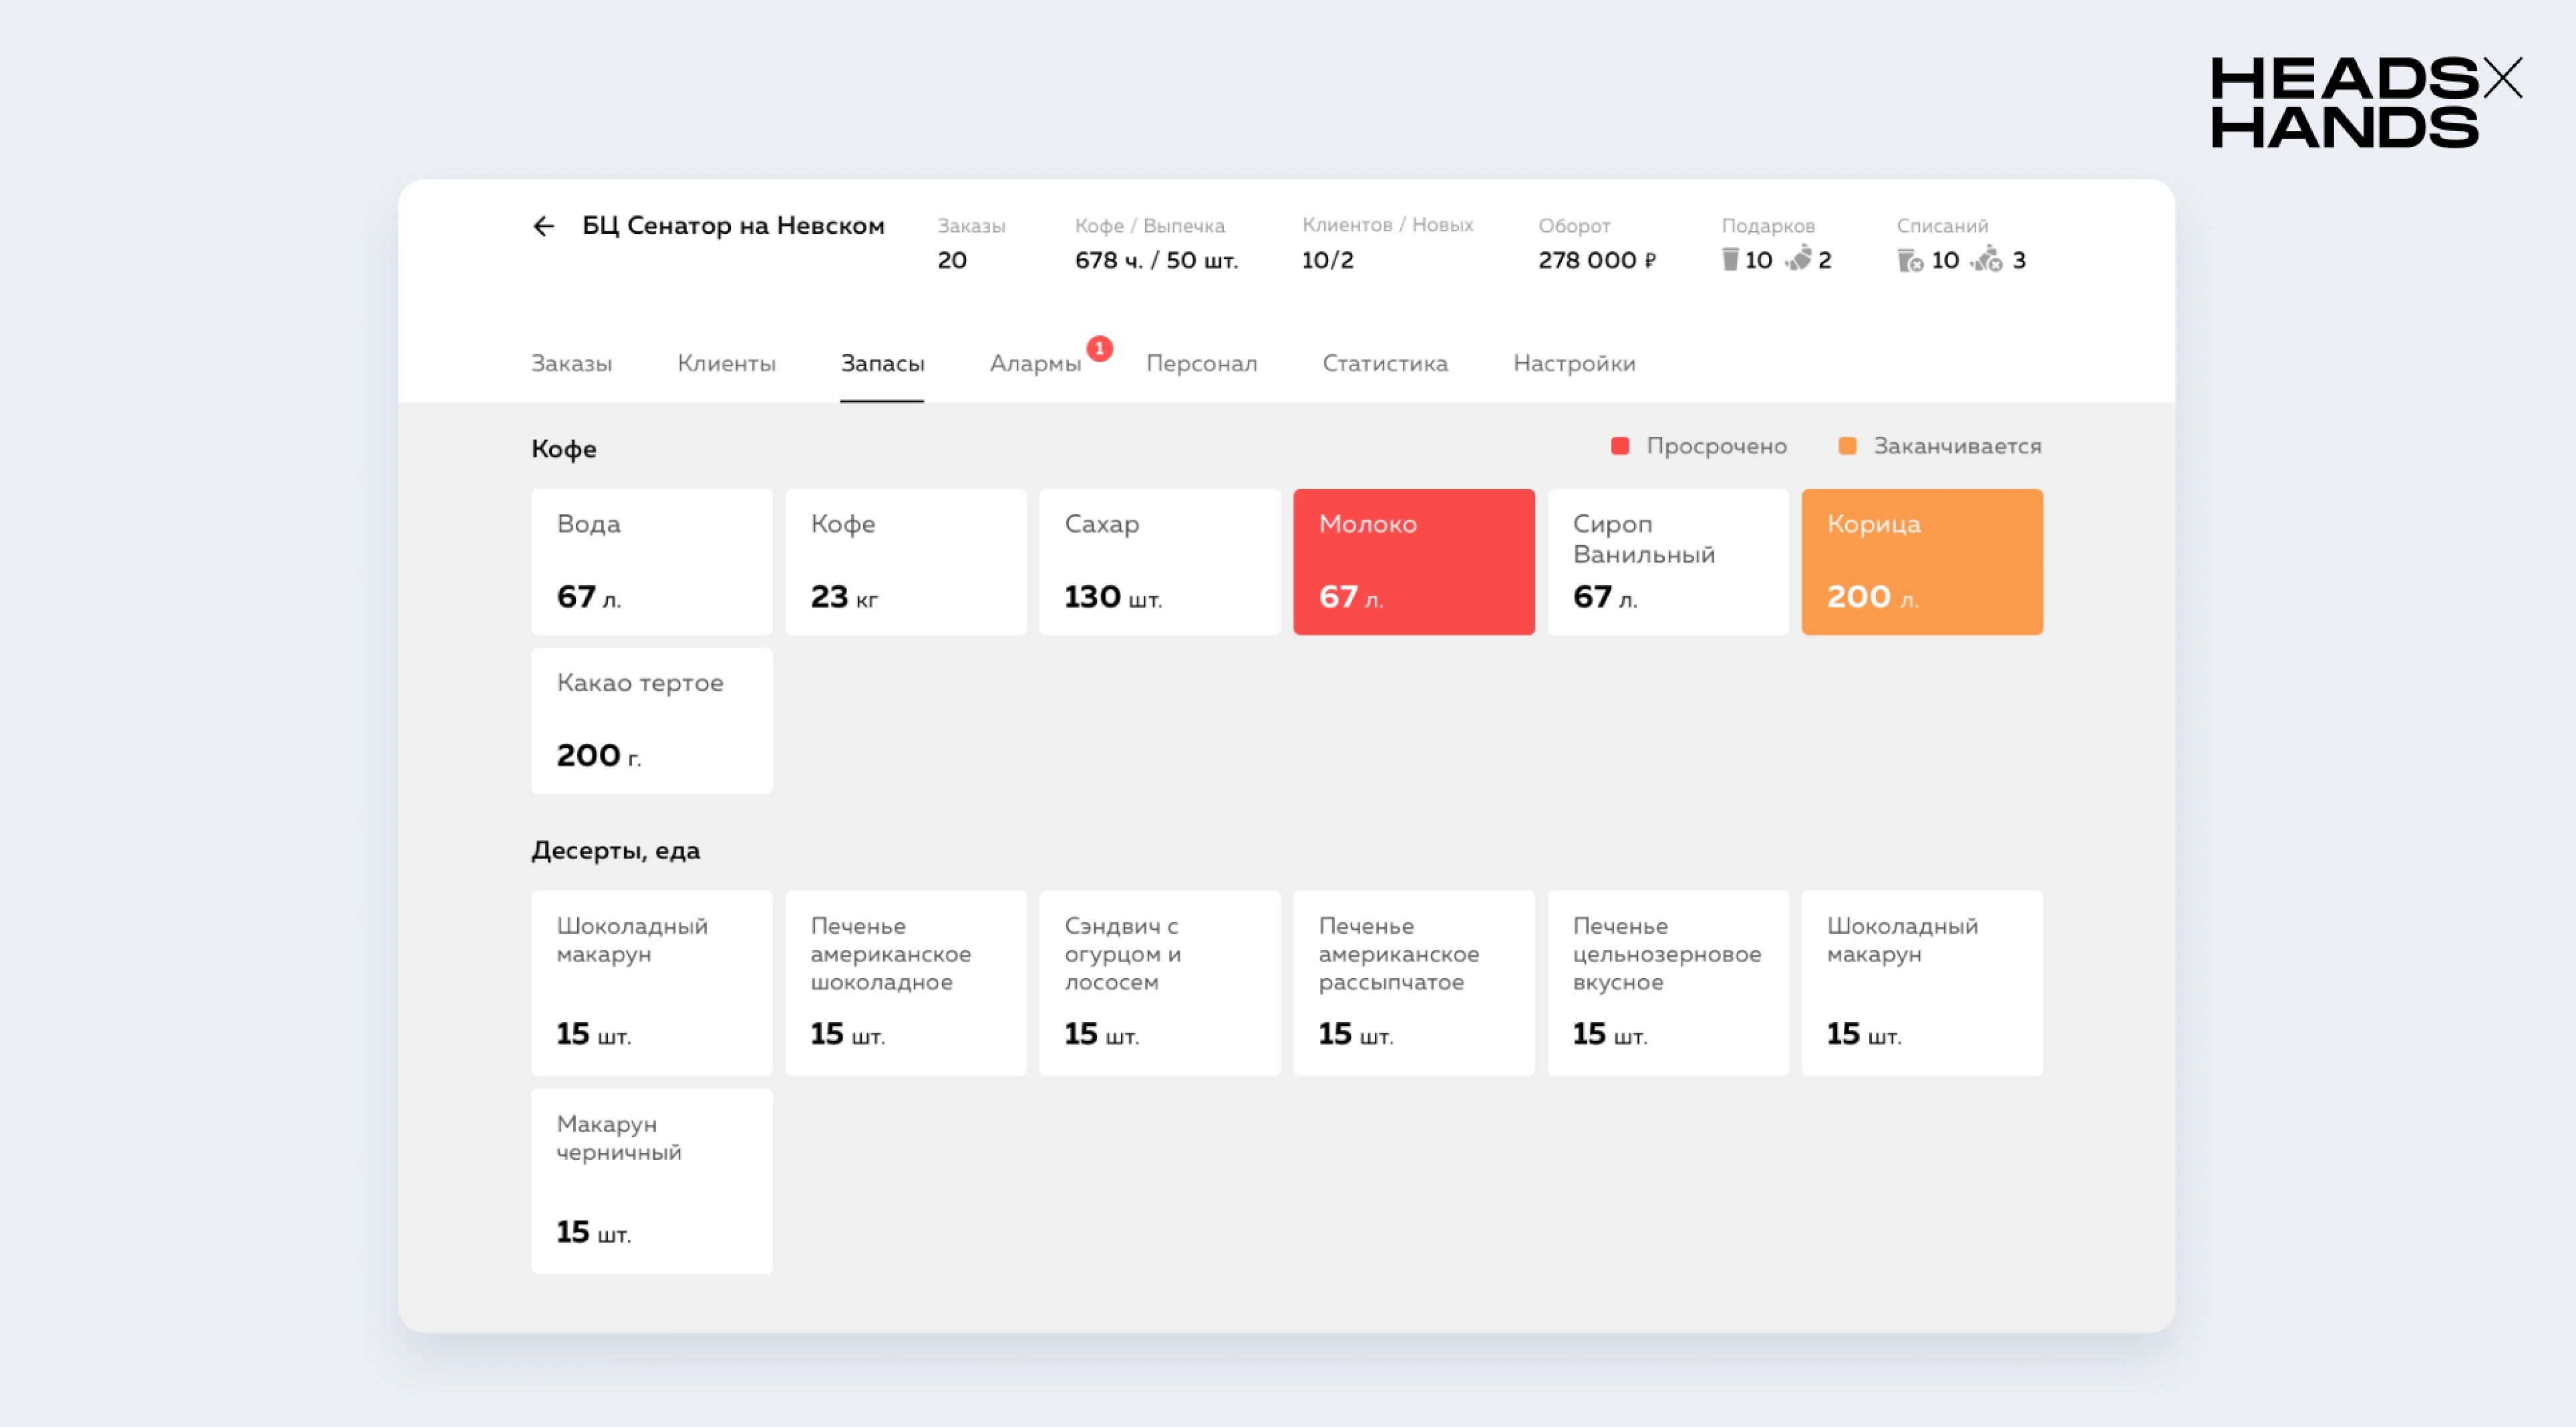Open the Сэндвич с огурцом и лососем card
Viewport: 2576px width, 1427px height.
[x=1159, y=982]
